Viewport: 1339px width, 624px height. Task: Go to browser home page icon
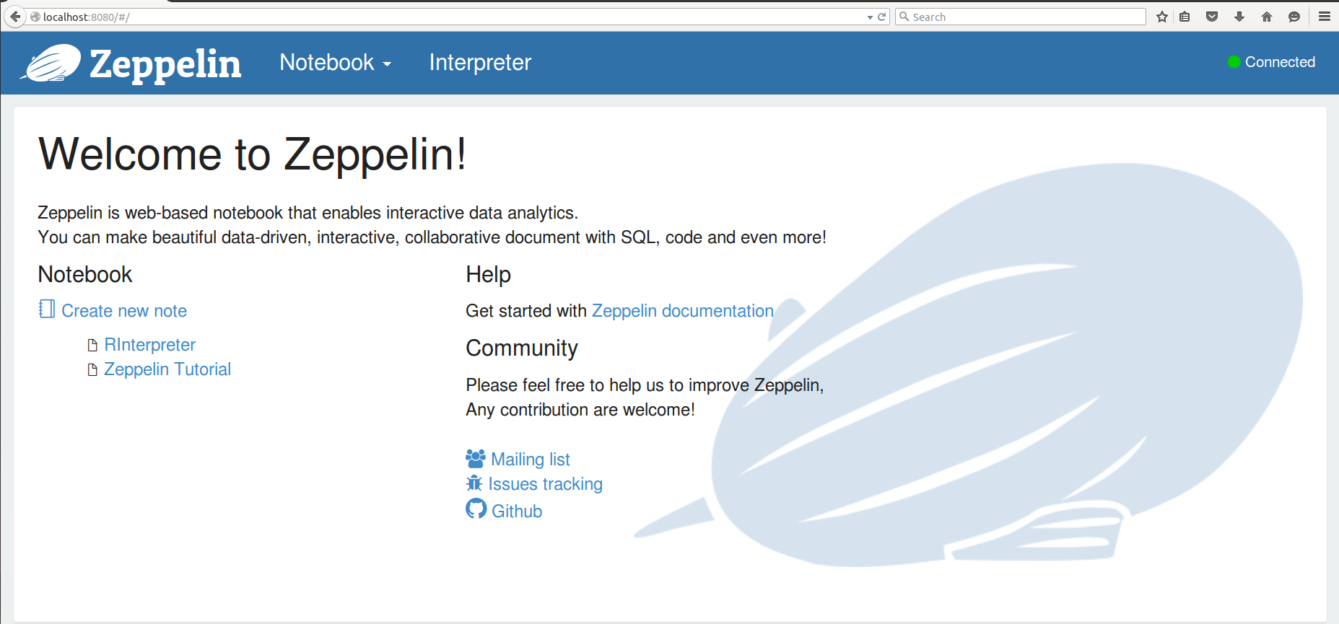[x=1267, y=17]
